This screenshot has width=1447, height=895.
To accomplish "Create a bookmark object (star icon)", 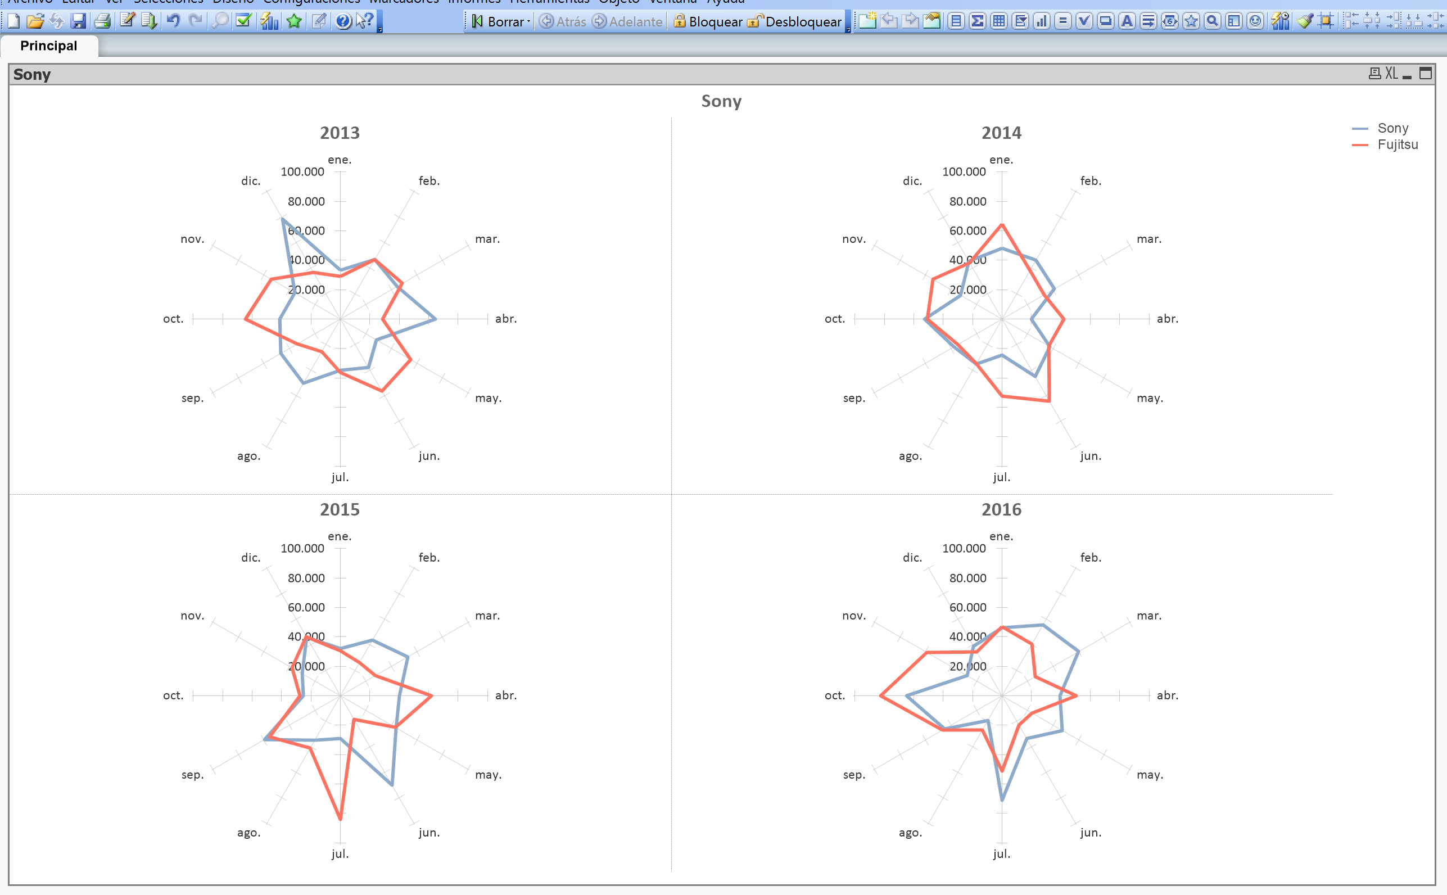I will [1191, 22].
